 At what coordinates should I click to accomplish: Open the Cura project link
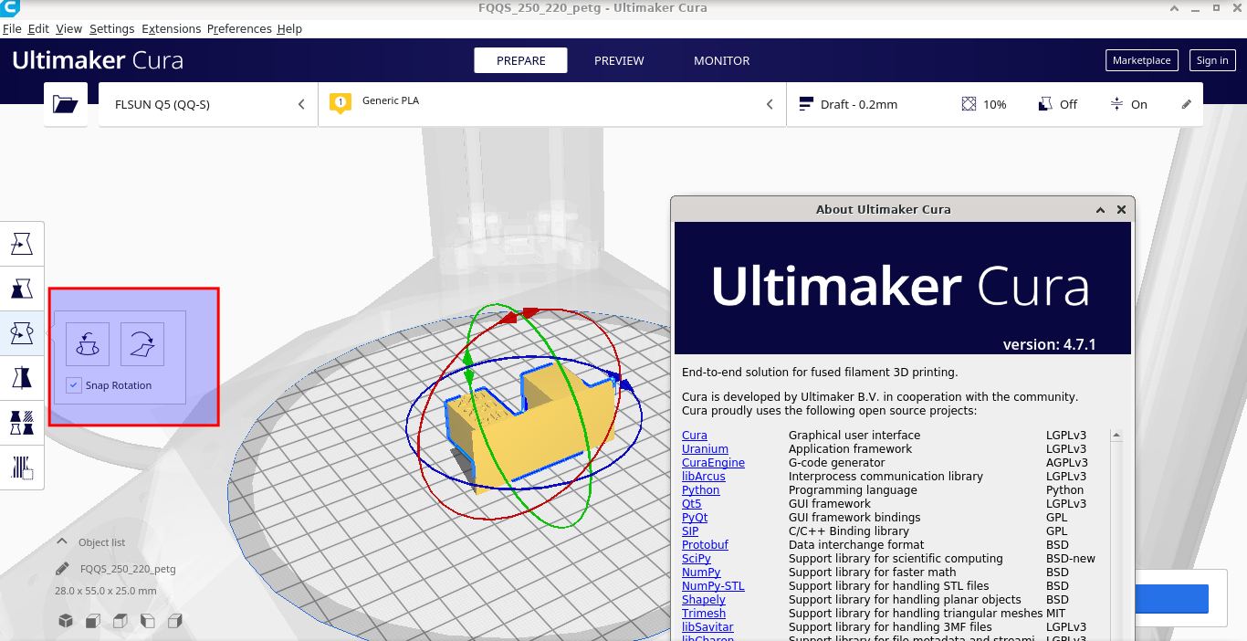coord(695,436)
